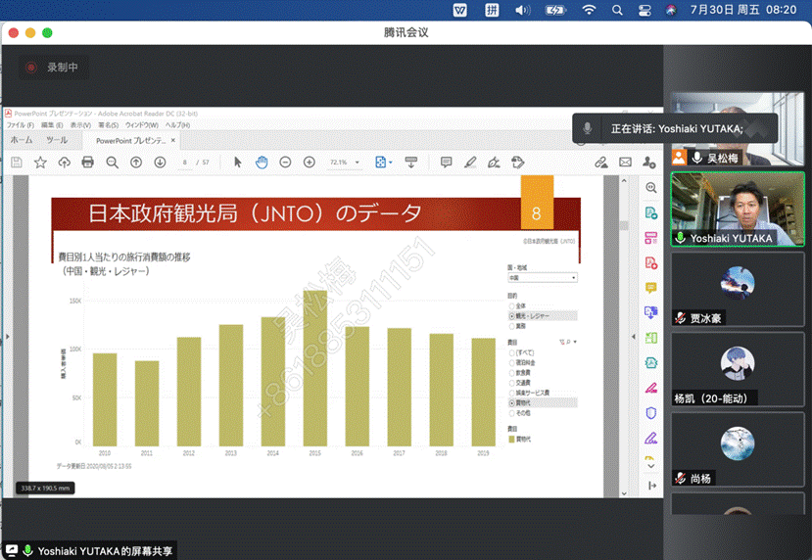The width and height of the screenshot is (812, 560).
Task: Open the 国・地域 country dropdown
Action: tap(542, 278)
